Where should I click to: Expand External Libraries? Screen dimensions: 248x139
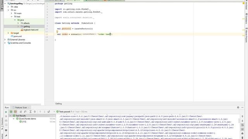5,39
